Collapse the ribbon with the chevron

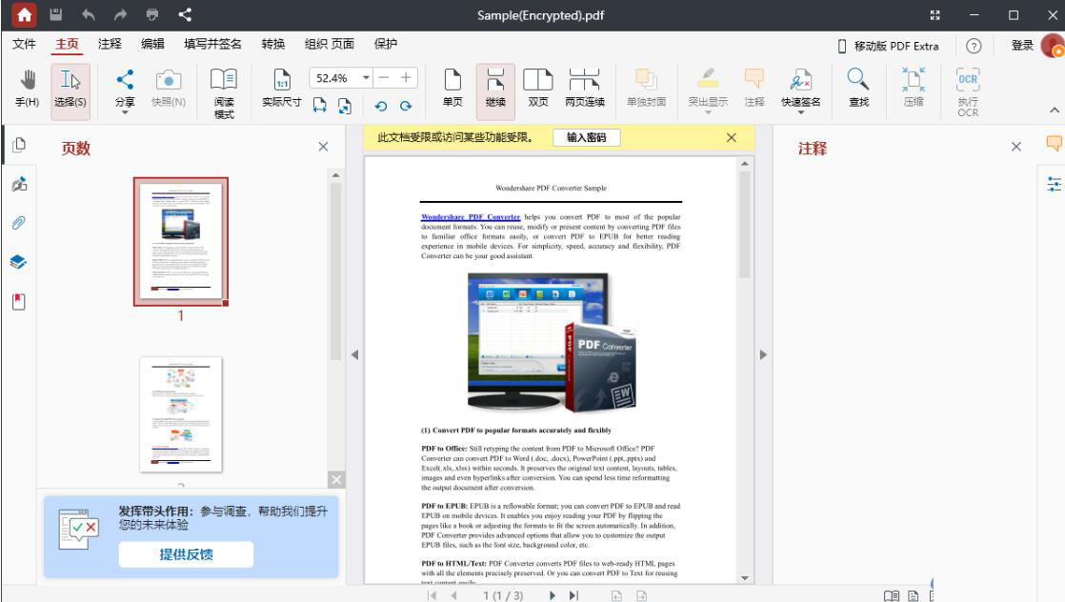pos(1055,110)
